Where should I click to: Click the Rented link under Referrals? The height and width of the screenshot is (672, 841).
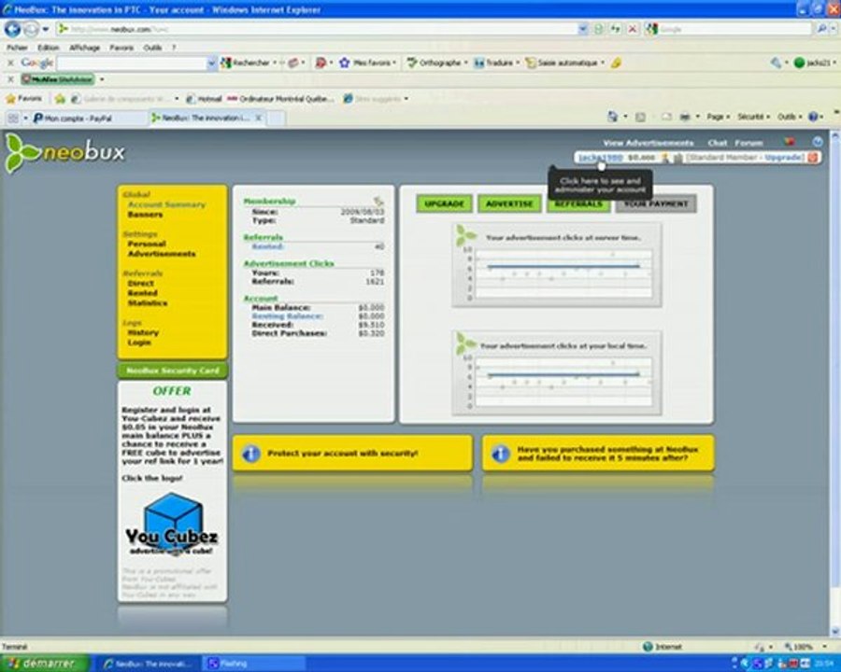coord(267,246)
